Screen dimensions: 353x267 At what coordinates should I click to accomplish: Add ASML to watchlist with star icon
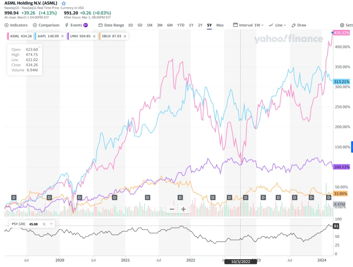click(64, 3)
